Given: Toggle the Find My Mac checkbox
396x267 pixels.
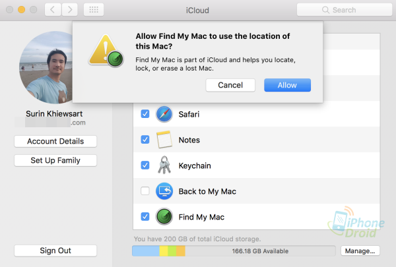Looking at the screenshot, I should coord(145,217).
